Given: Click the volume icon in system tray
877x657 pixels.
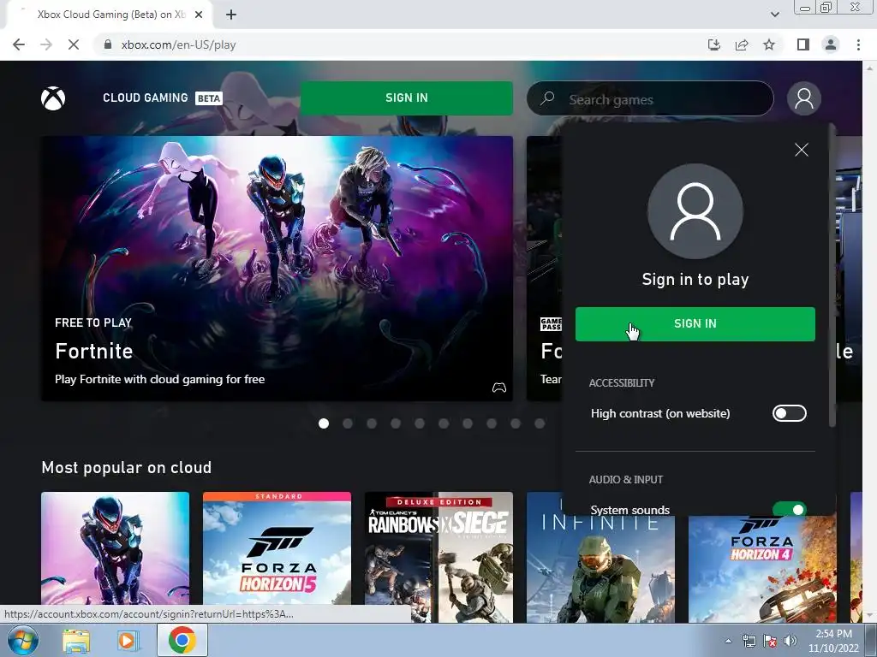Looking at the screenshot, I should pos(790,641).
